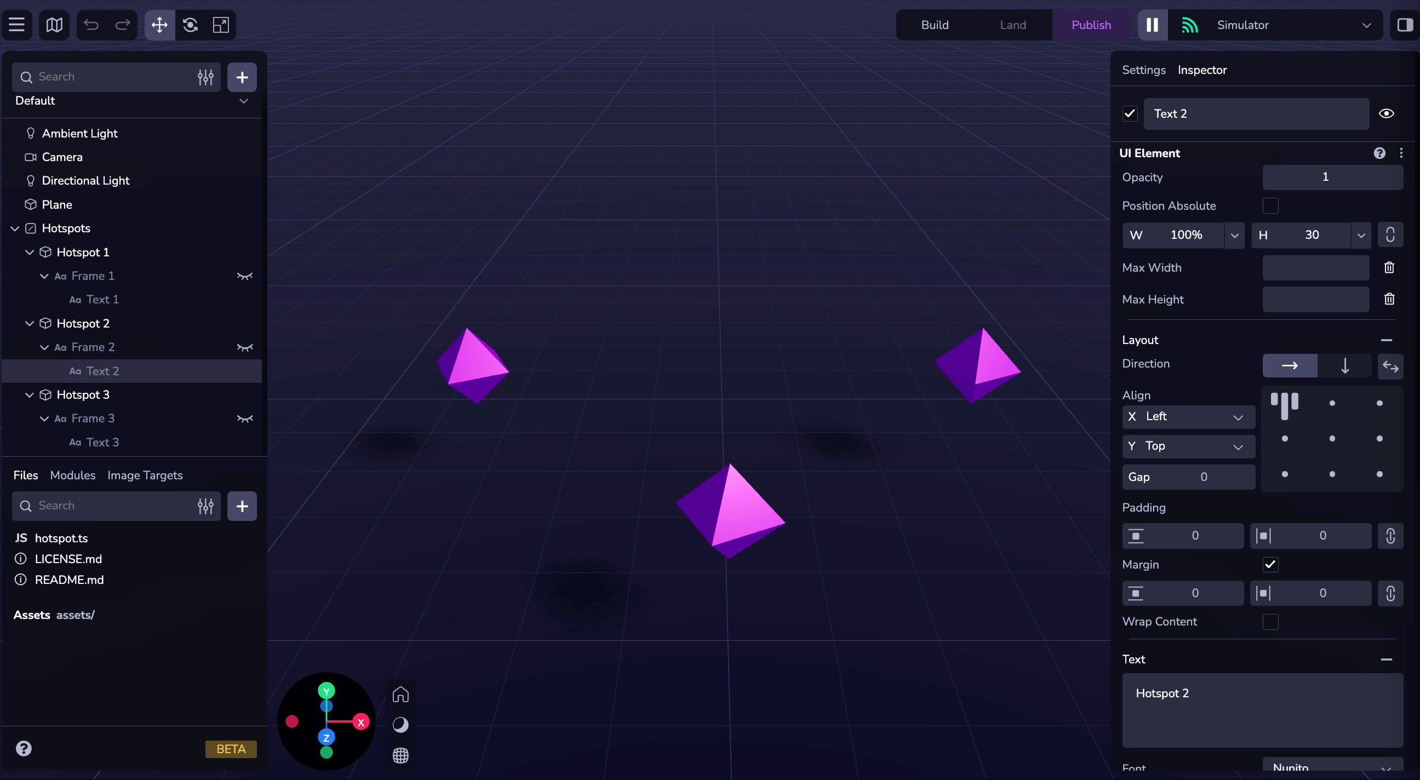Select the Rotate tool
The width and height of the screenshot is (1420, 780).
190,25
